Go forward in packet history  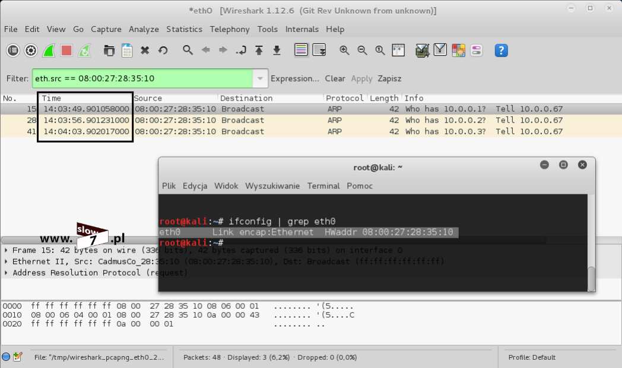pyautogui.click(x=223, y=50)
